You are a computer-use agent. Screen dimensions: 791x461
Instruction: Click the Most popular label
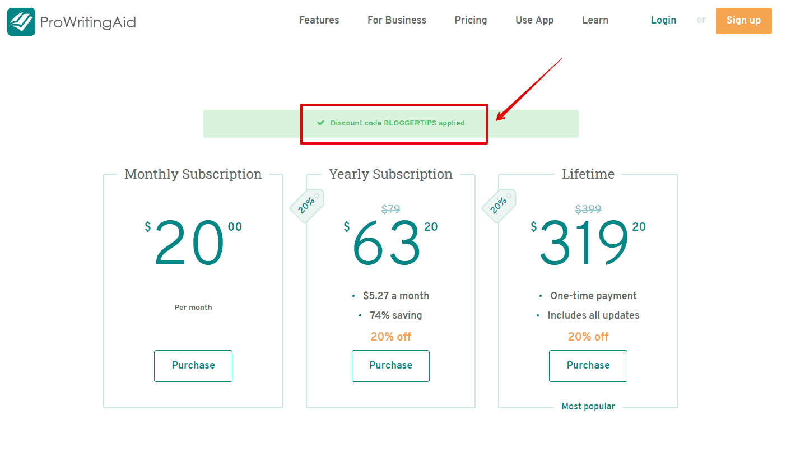point(588,407)
